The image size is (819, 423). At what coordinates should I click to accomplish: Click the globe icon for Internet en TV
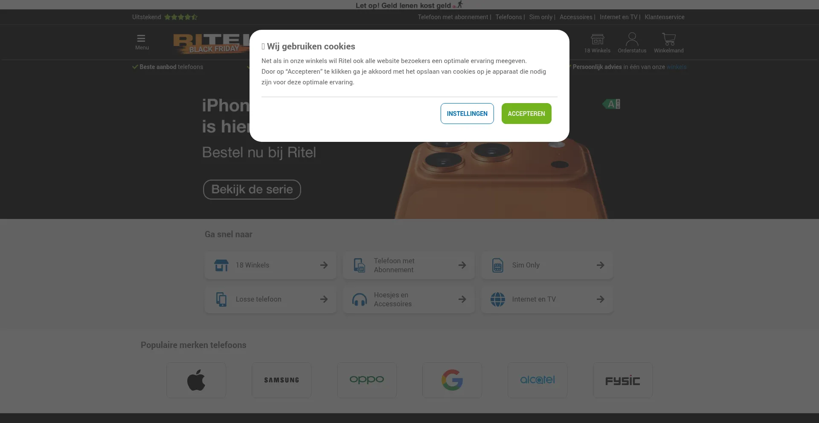coord(498,299)
